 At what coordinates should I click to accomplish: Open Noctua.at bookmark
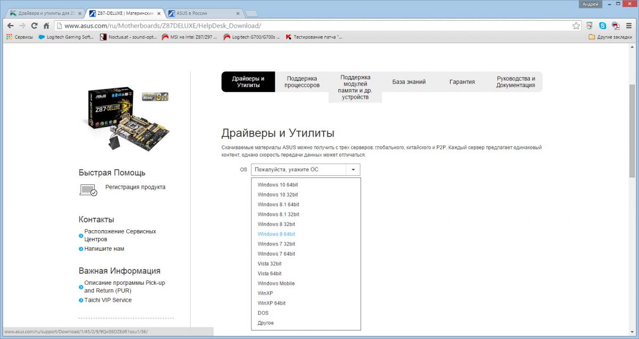tap(128, 37)
